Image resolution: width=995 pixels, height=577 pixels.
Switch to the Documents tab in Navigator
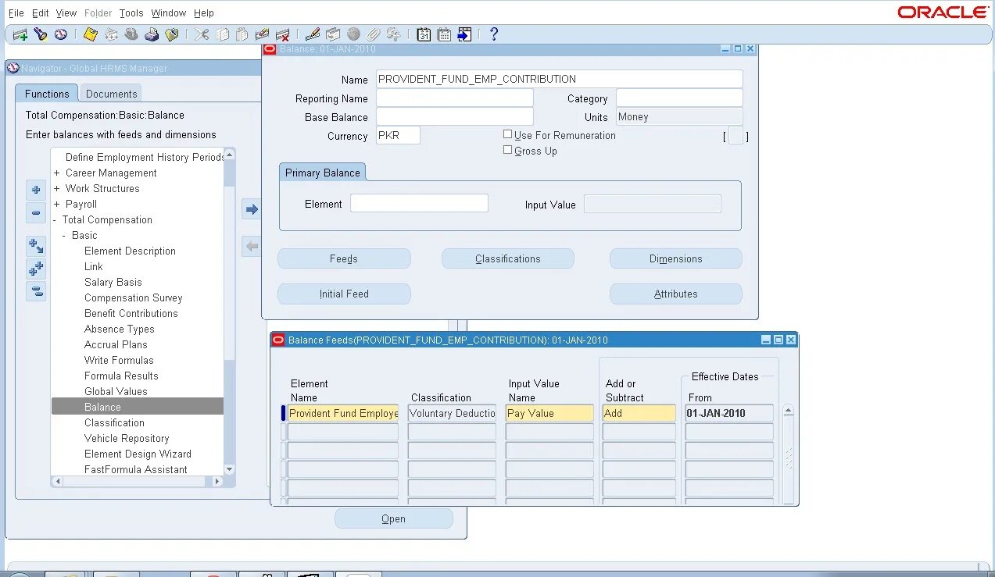111,94
